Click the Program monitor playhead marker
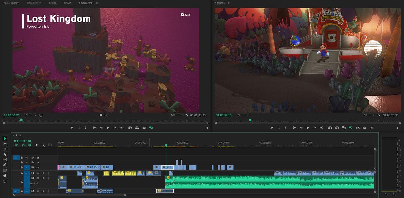This screenshot has height=198, width=404. [x=250, y=120]
